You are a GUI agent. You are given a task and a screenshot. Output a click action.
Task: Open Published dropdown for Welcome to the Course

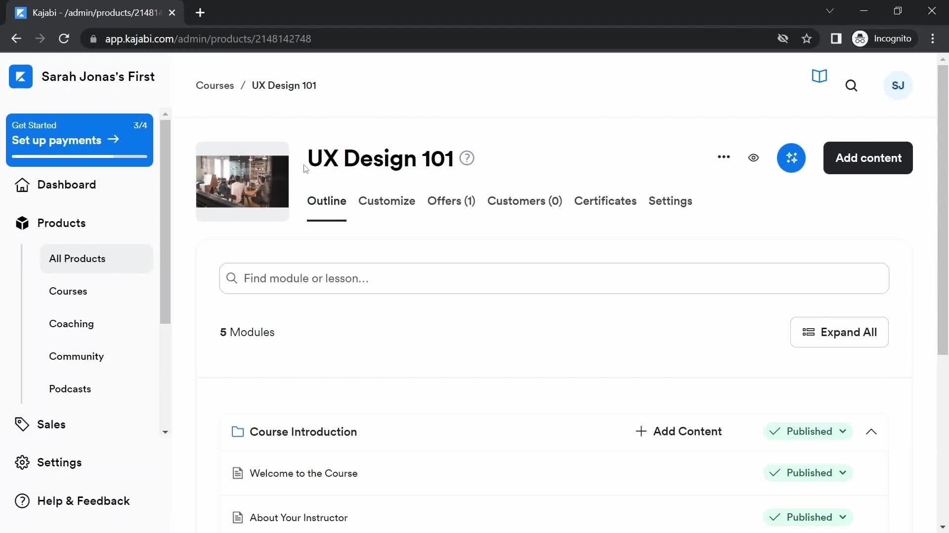(808, 473)
